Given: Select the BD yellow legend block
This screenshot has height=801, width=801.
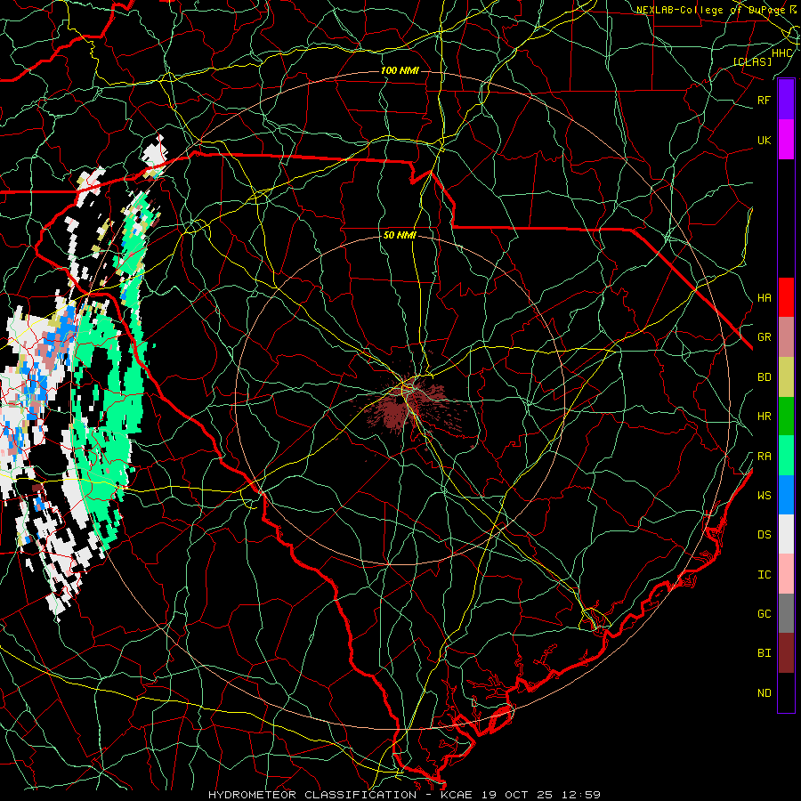Looking at the screenshot, I should 786,376.
